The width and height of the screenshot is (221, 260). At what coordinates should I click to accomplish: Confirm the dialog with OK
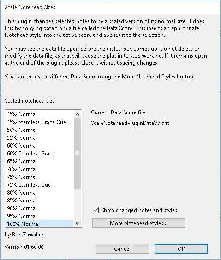181,248
